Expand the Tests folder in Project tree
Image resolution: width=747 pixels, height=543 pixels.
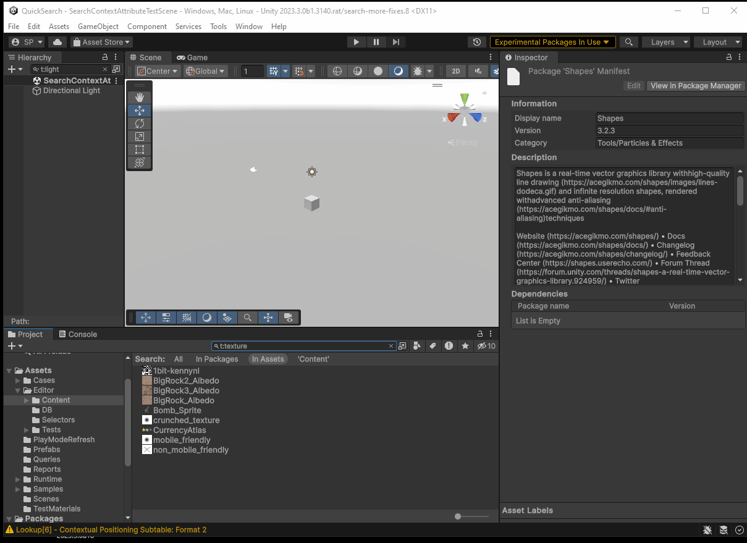pyautogui.click(x=27, y=430)
